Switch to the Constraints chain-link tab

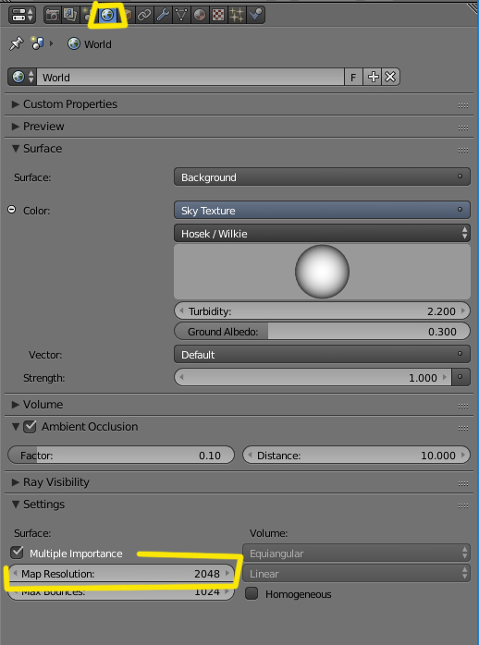coord(144,15)
